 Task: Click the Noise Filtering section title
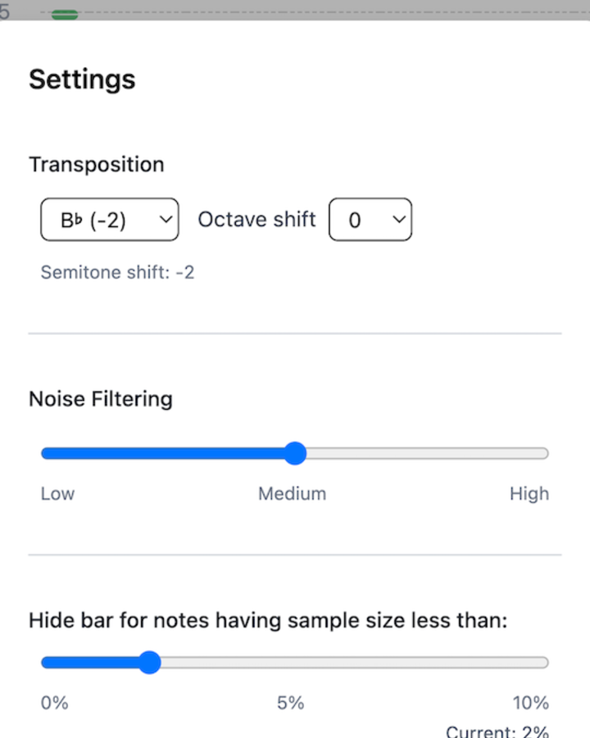point(100,399)
